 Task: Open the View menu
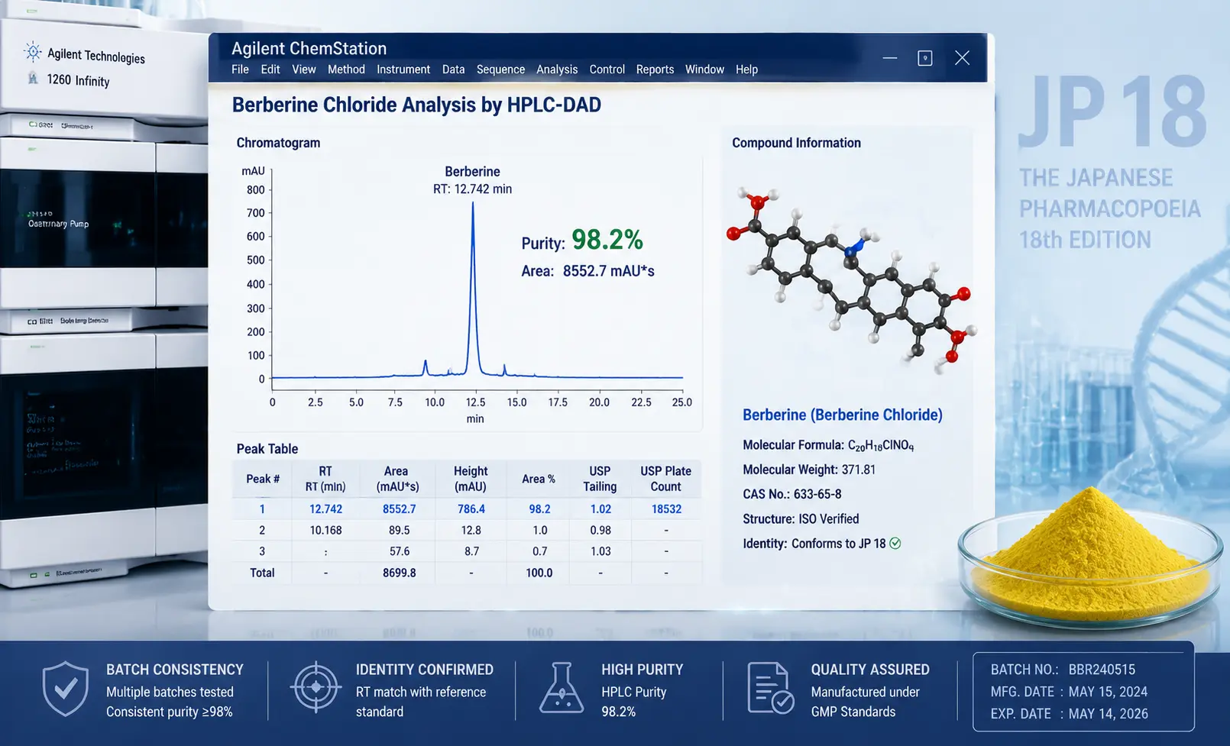303,69
